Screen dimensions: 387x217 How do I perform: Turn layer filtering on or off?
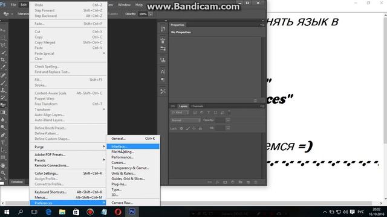tap(229, 113)
